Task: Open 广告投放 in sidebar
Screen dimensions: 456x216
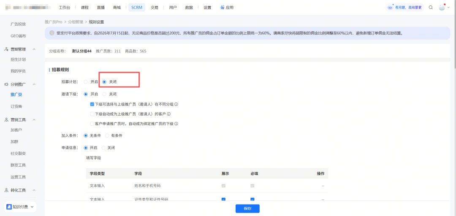Action: (x=18, y=24)
